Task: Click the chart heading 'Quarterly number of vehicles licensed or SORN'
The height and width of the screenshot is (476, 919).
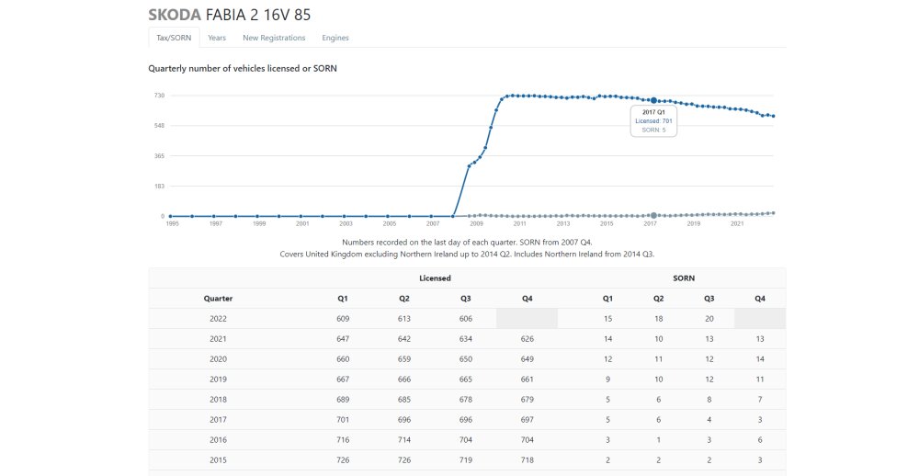Action: tap(243, 69)
